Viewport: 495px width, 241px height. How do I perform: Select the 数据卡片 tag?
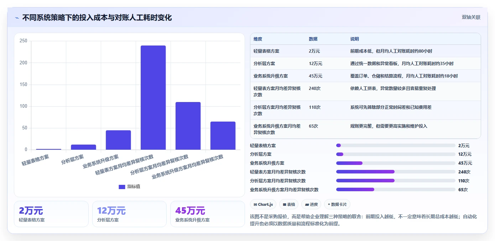point(337,204)
